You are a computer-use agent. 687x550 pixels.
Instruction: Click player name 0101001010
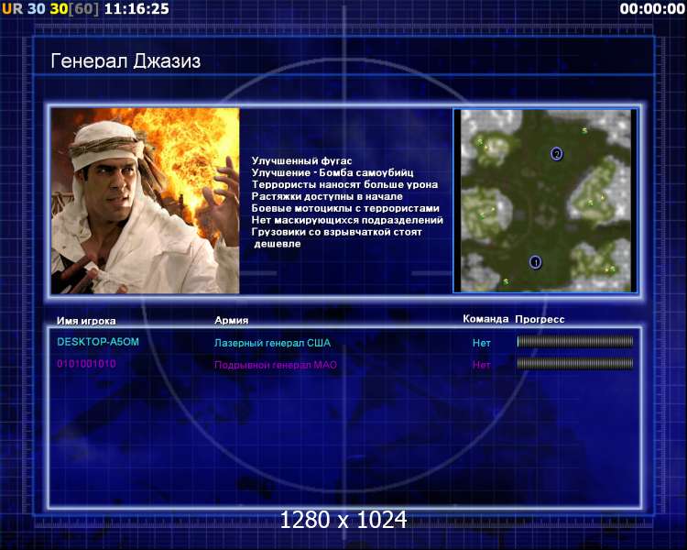coord(86,364)
